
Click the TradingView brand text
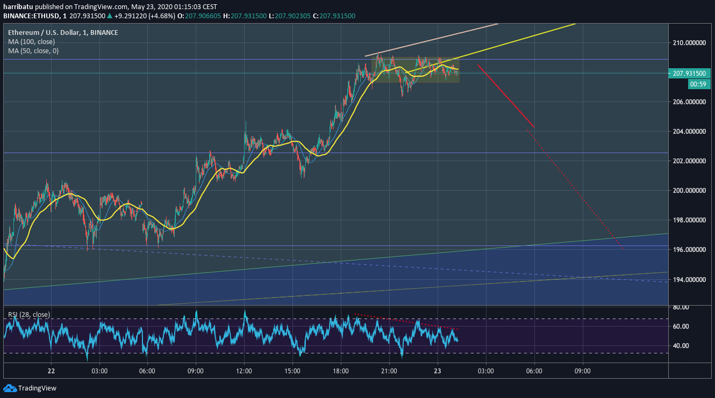click(37, 388)
